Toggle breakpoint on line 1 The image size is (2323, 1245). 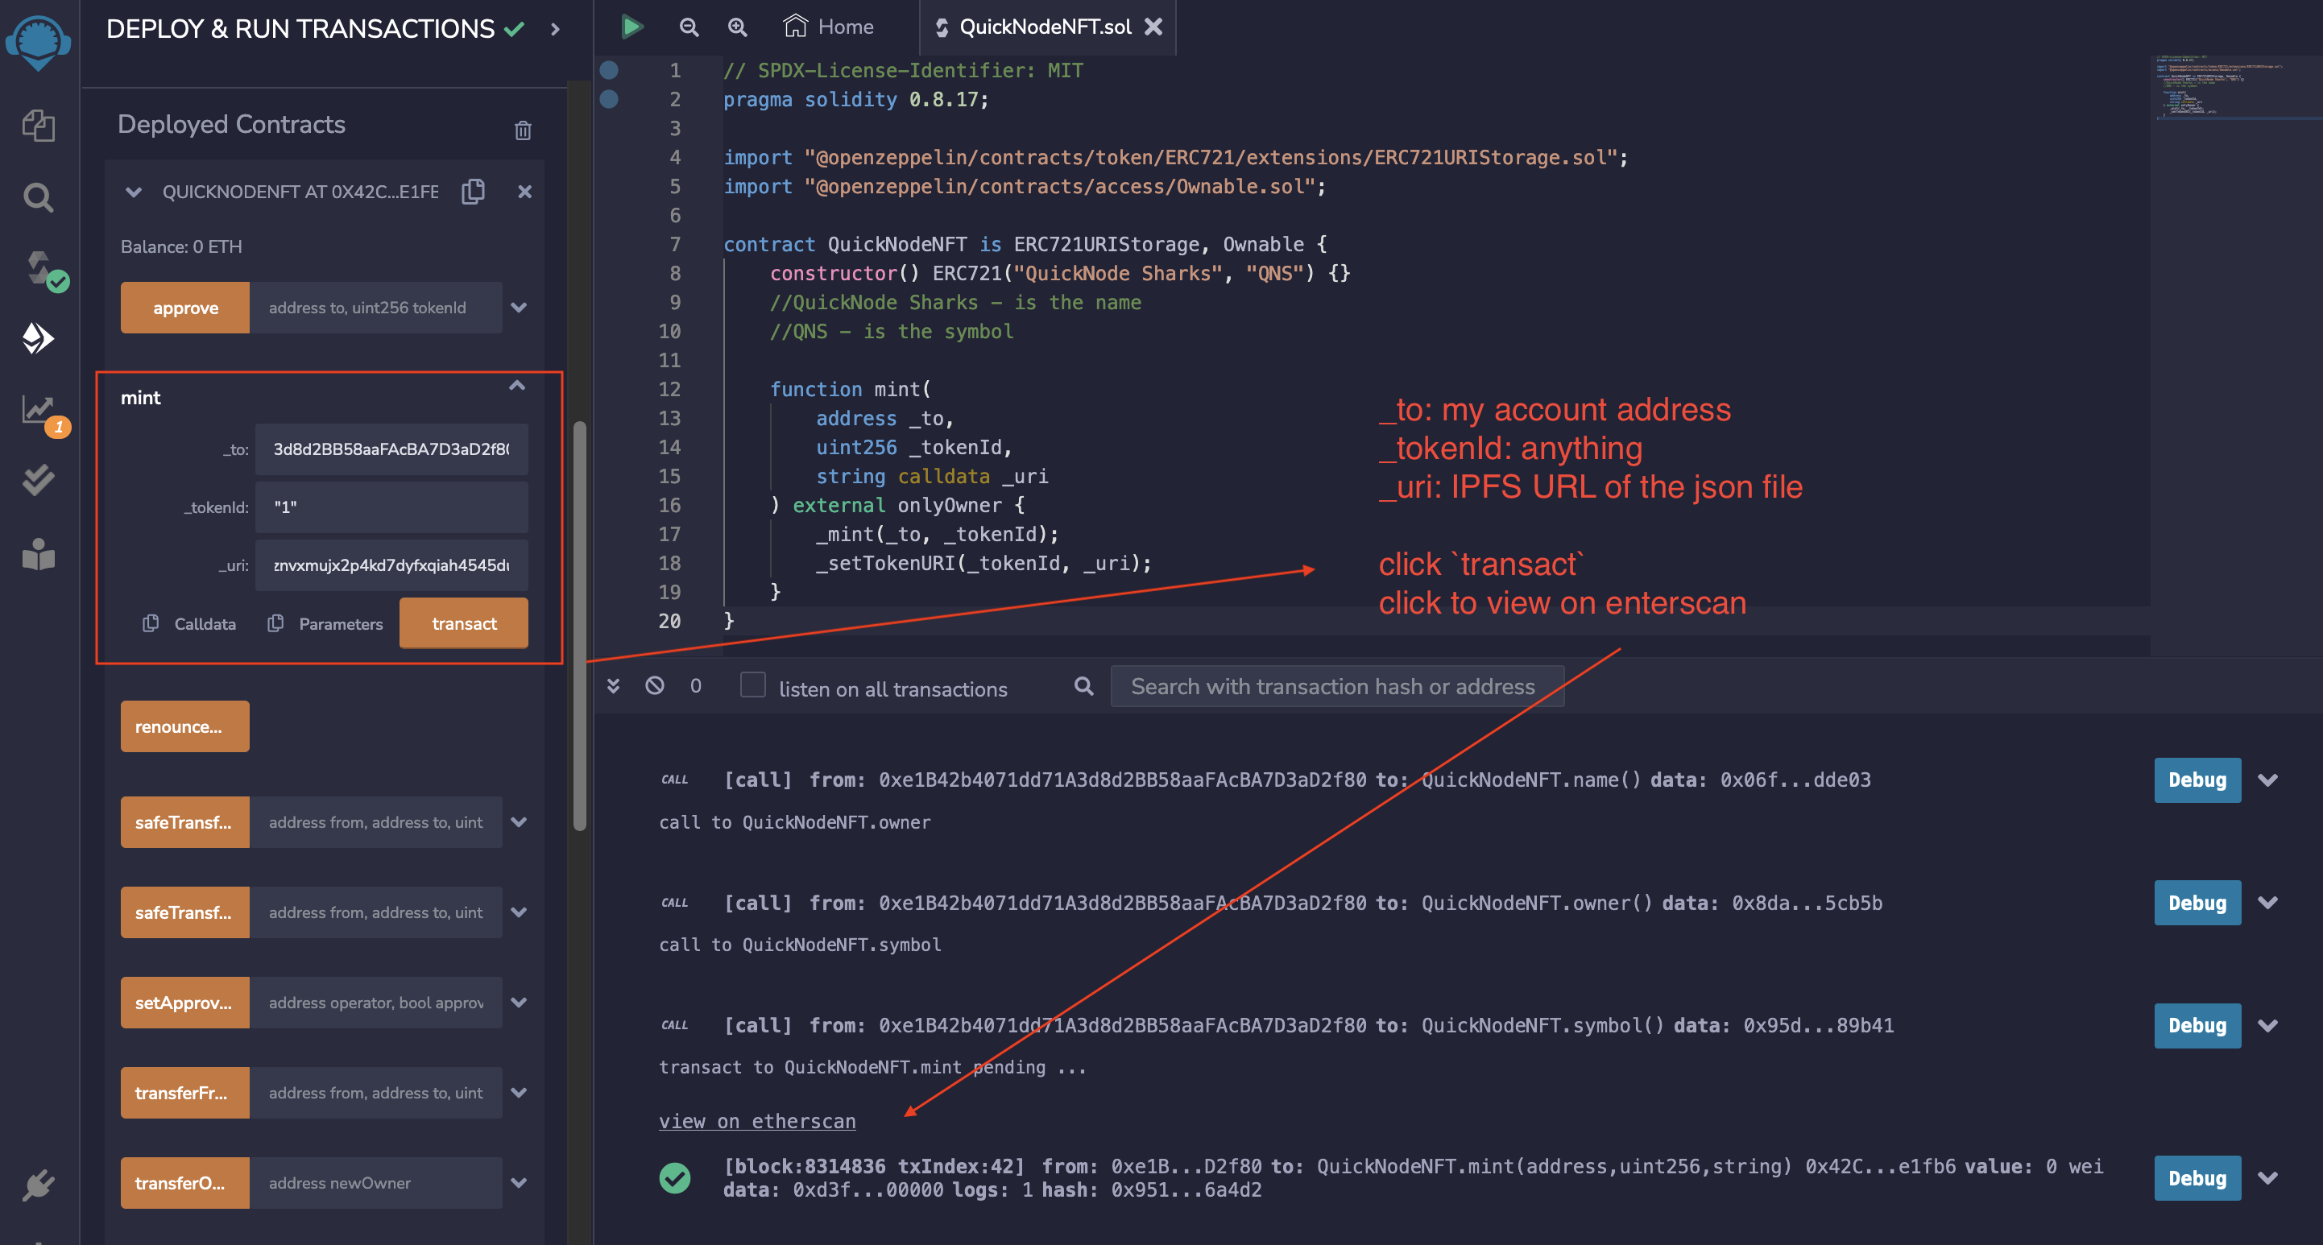click(609, 69)
